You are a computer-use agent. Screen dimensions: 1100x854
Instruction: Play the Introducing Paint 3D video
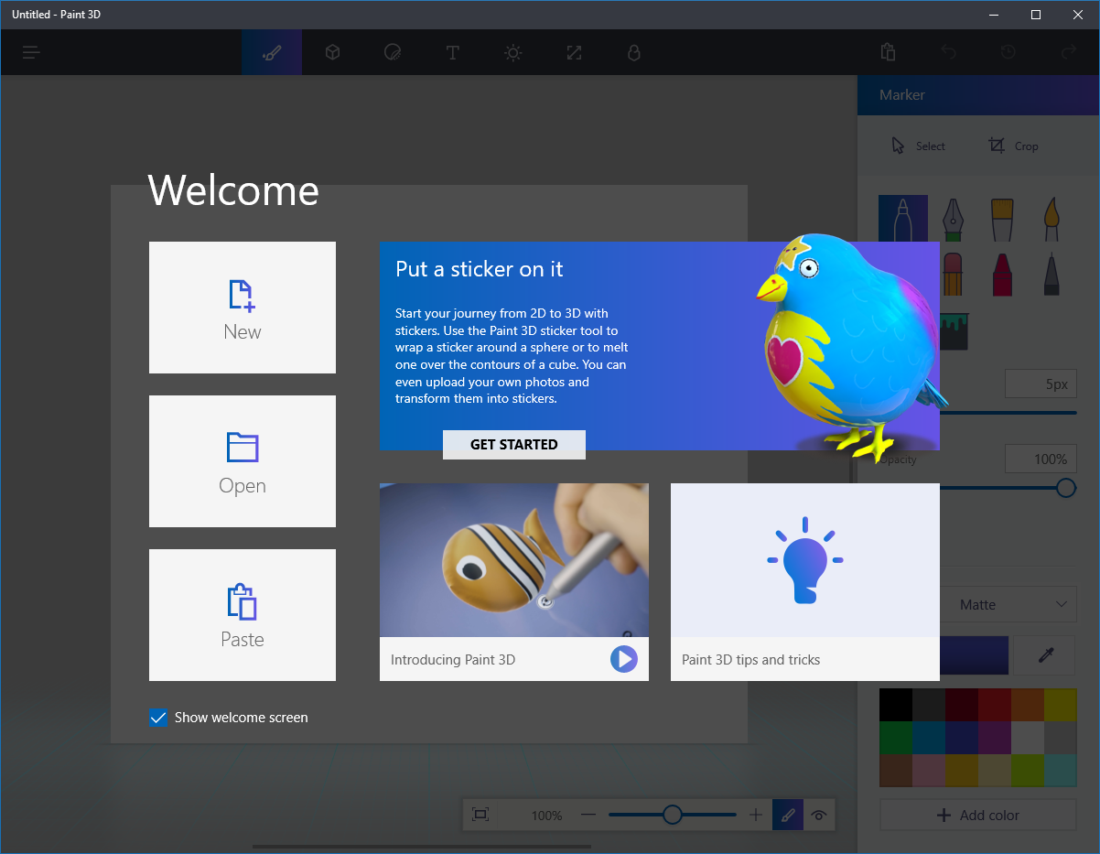(623, 659)
